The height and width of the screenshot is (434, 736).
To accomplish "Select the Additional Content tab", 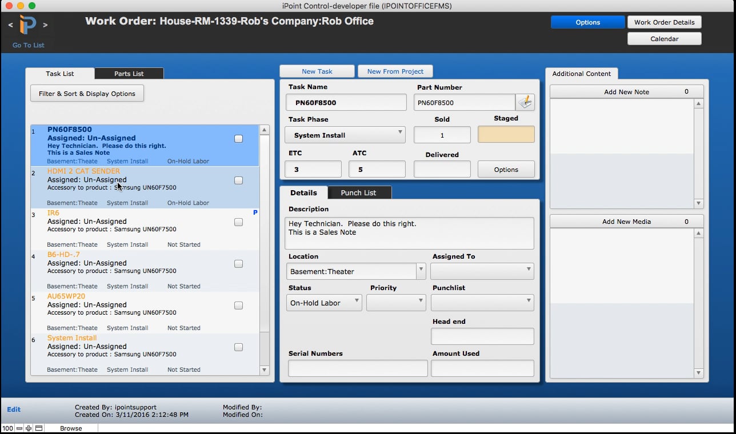I will pos(582,74).
